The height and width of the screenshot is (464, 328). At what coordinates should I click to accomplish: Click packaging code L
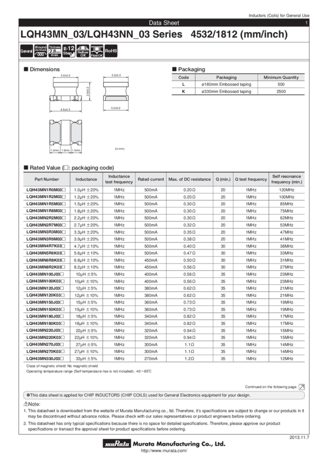(183, 84)
